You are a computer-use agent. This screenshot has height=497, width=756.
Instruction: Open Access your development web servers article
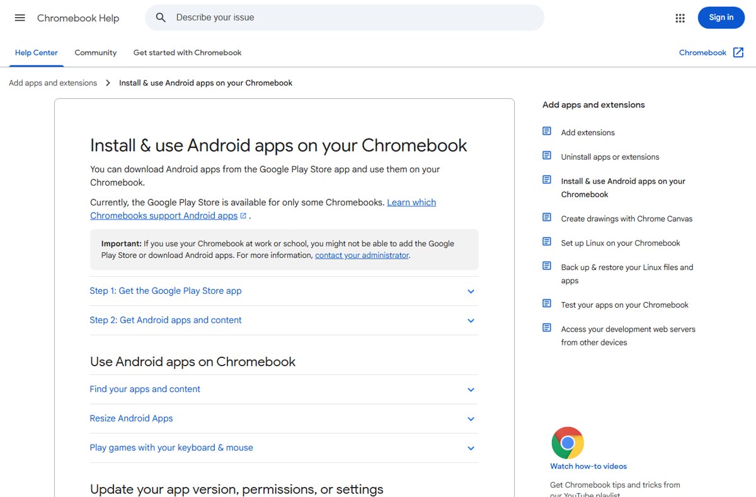tap(628, 336)
